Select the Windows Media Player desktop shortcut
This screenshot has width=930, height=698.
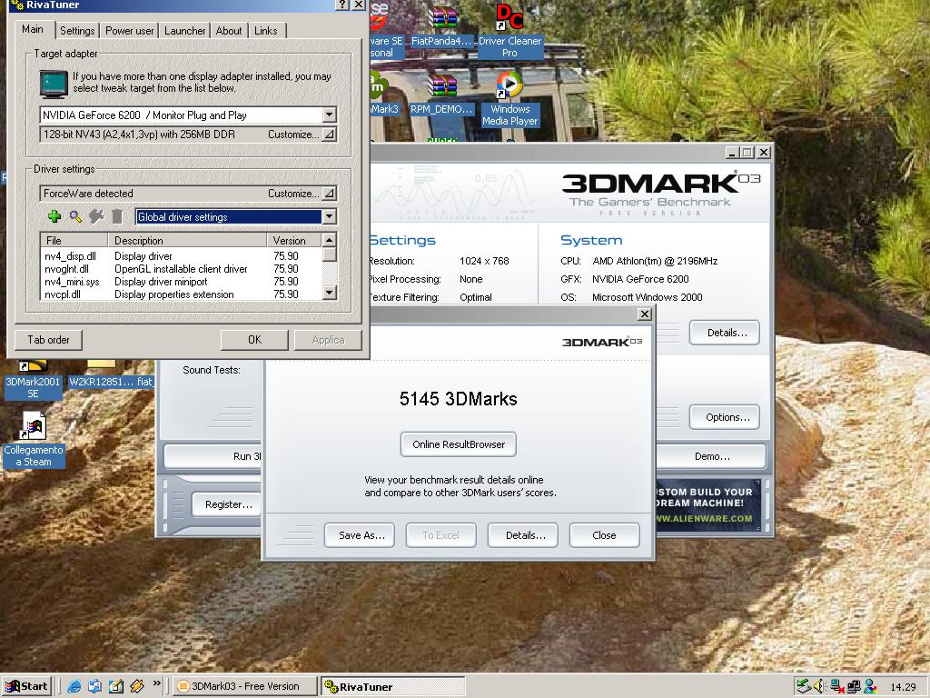tap(510, 100)
